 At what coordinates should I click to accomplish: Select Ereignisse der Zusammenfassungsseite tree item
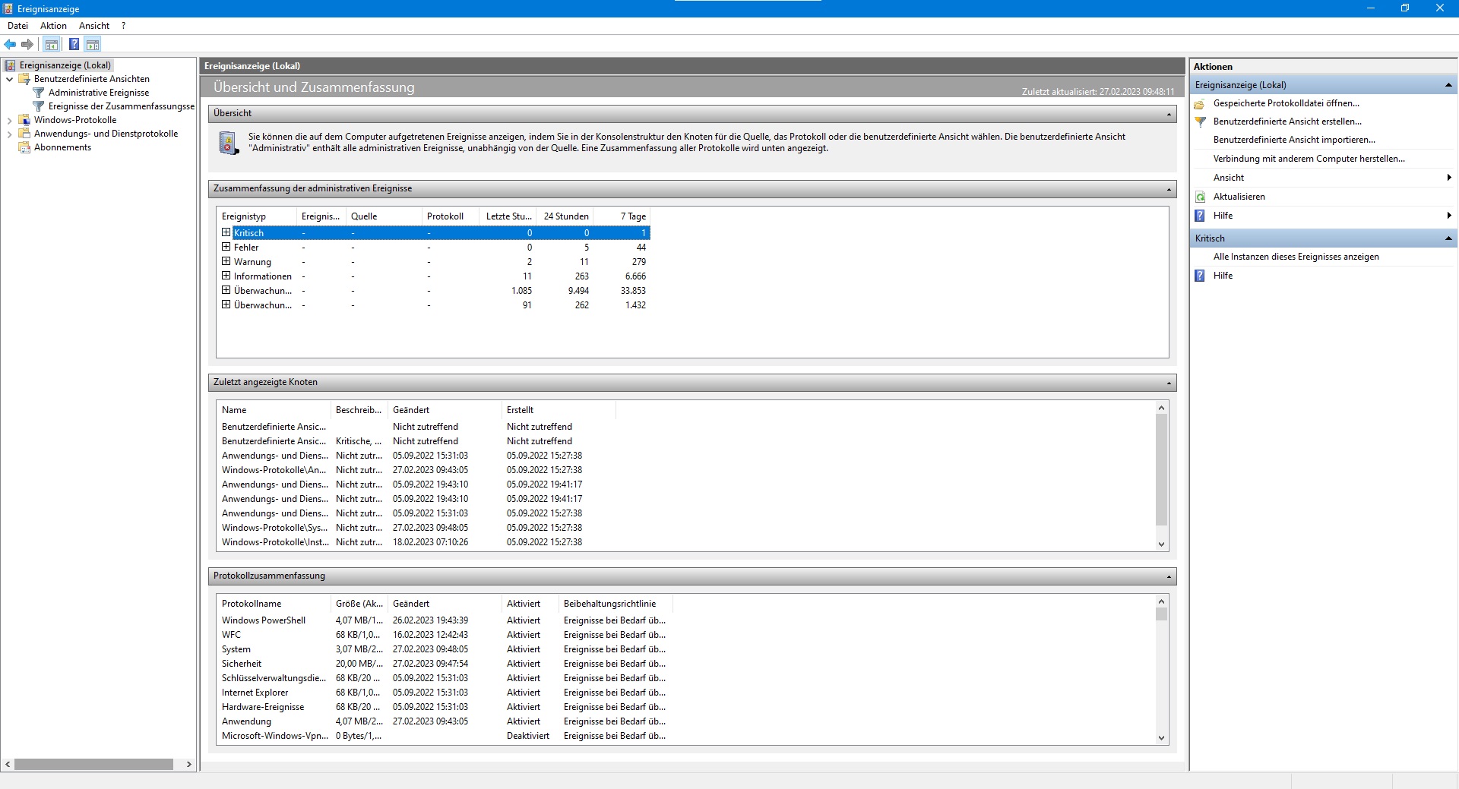point(122,106)
